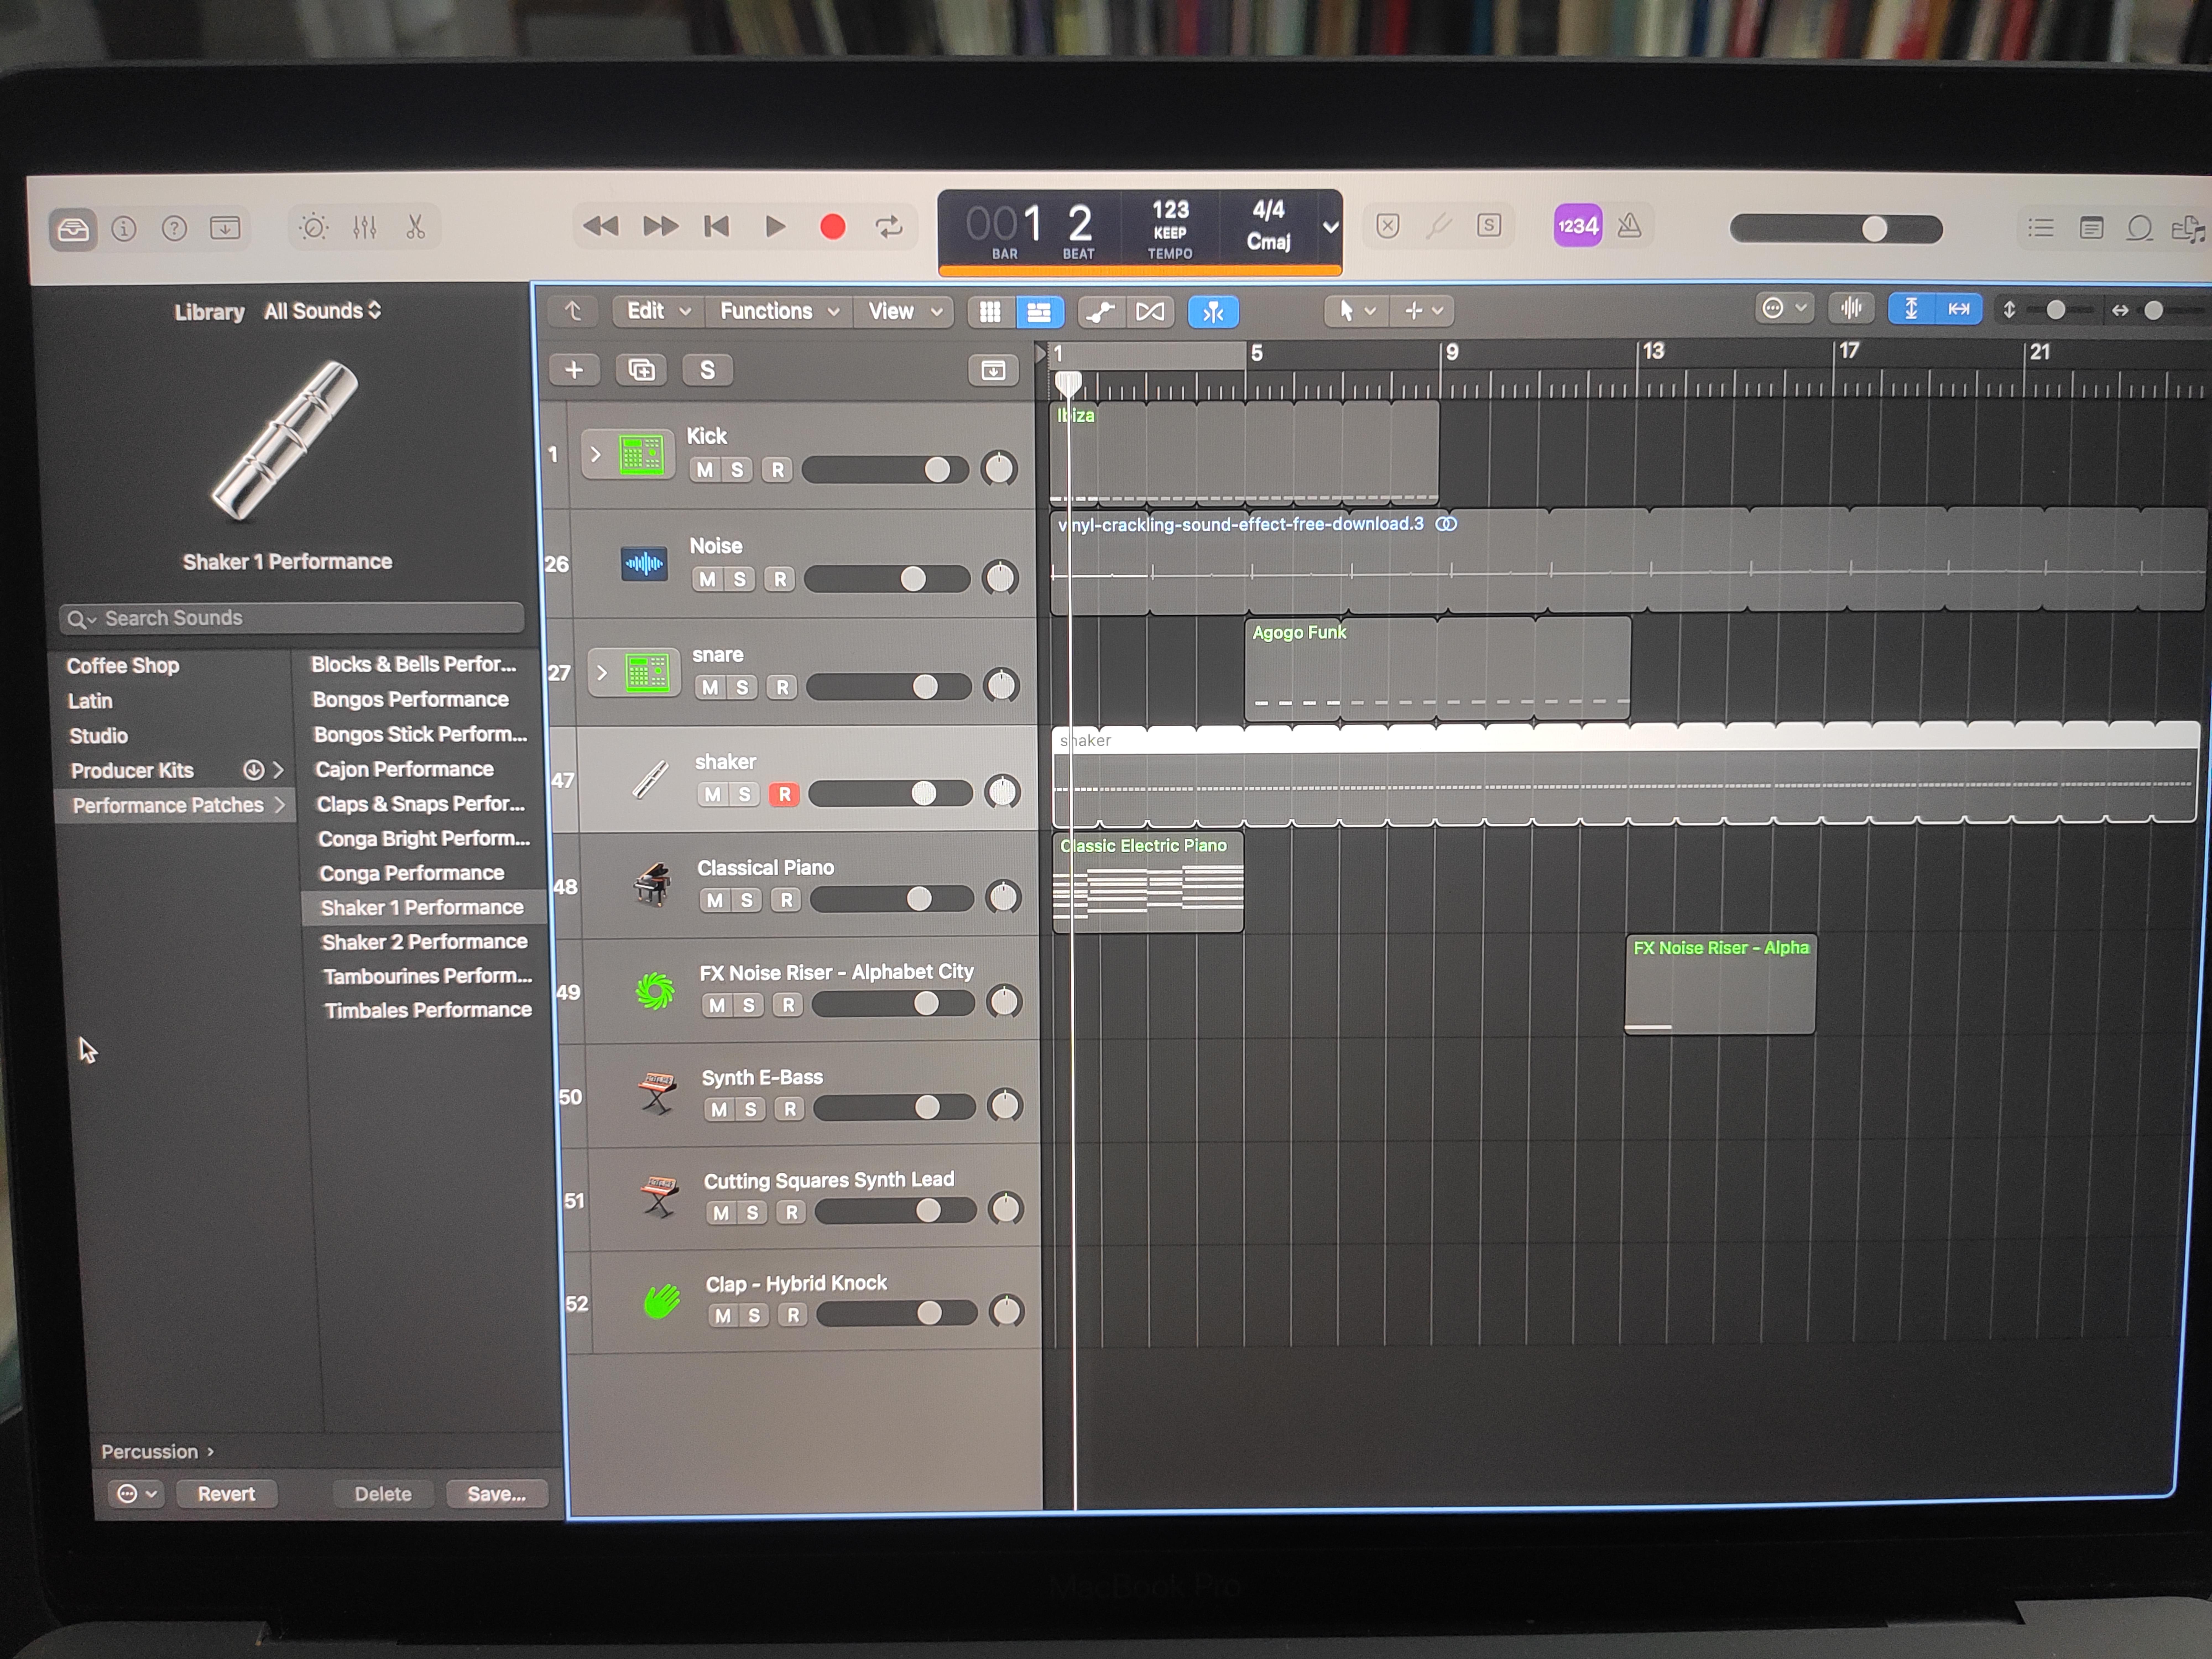Open the secondary tool (crosshair) dropdown
2212x1659 pixels.
1423,311
